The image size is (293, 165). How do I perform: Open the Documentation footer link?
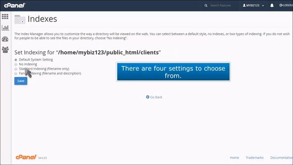coord(282,158)
